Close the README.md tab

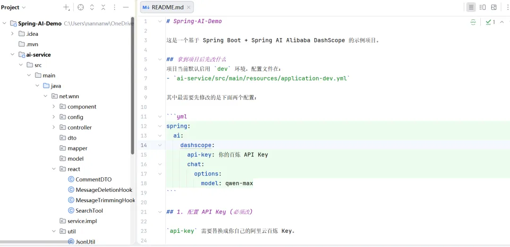(x=189, y=8)
